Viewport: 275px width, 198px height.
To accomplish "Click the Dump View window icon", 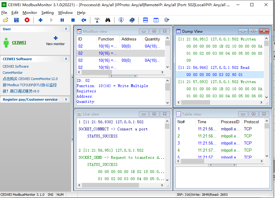I will click(x=178, y=31).
